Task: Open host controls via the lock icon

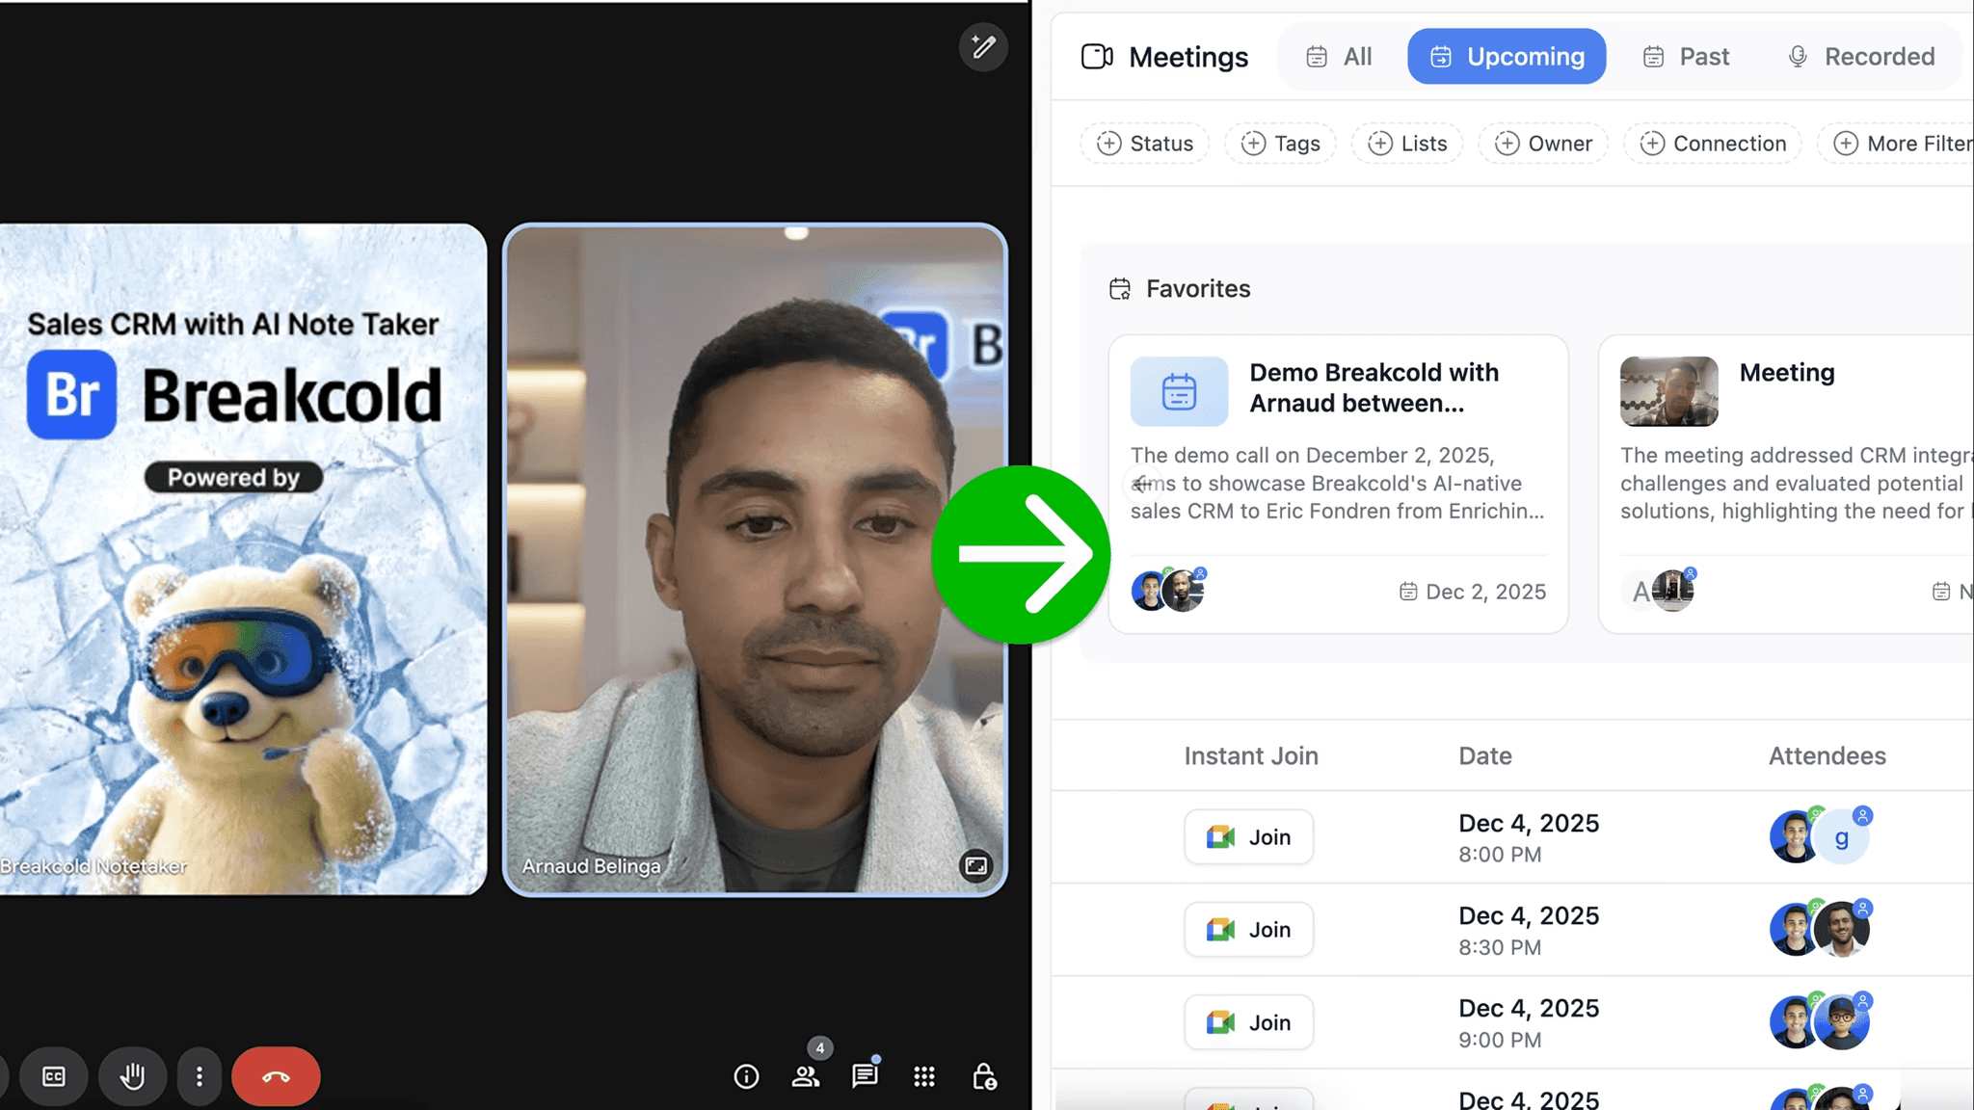Action: coord(984,1076)
